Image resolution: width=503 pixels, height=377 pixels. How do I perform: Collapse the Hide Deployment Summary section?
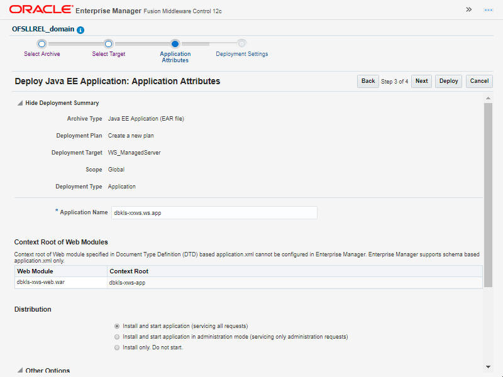click(x=20, y=103)
